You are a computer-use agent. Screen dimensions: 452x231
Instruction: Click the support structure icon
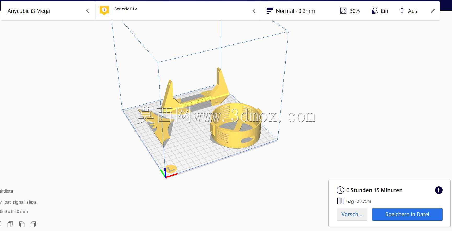click(374, 11)
